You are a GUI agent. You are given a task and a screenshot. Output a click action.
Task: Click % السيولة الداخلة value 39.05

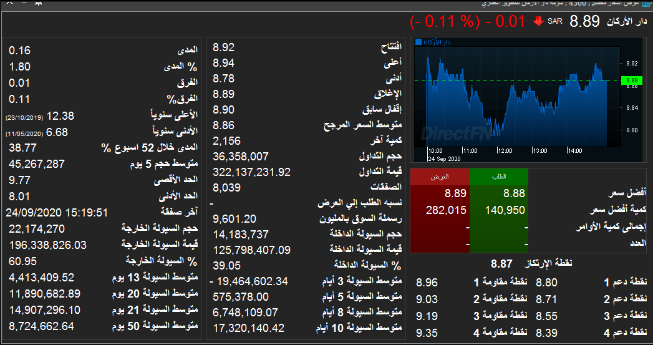[226, 265]
